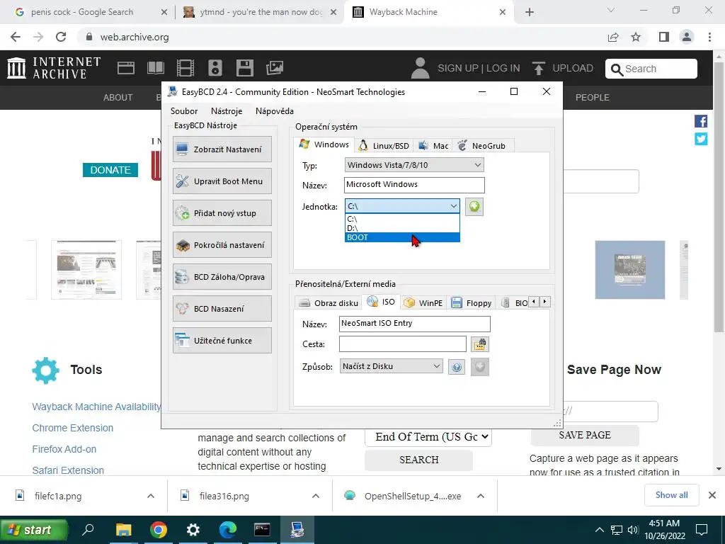Open the Nástroje menu
Viewport: 725px width, 544px height.
click(227, 111)
